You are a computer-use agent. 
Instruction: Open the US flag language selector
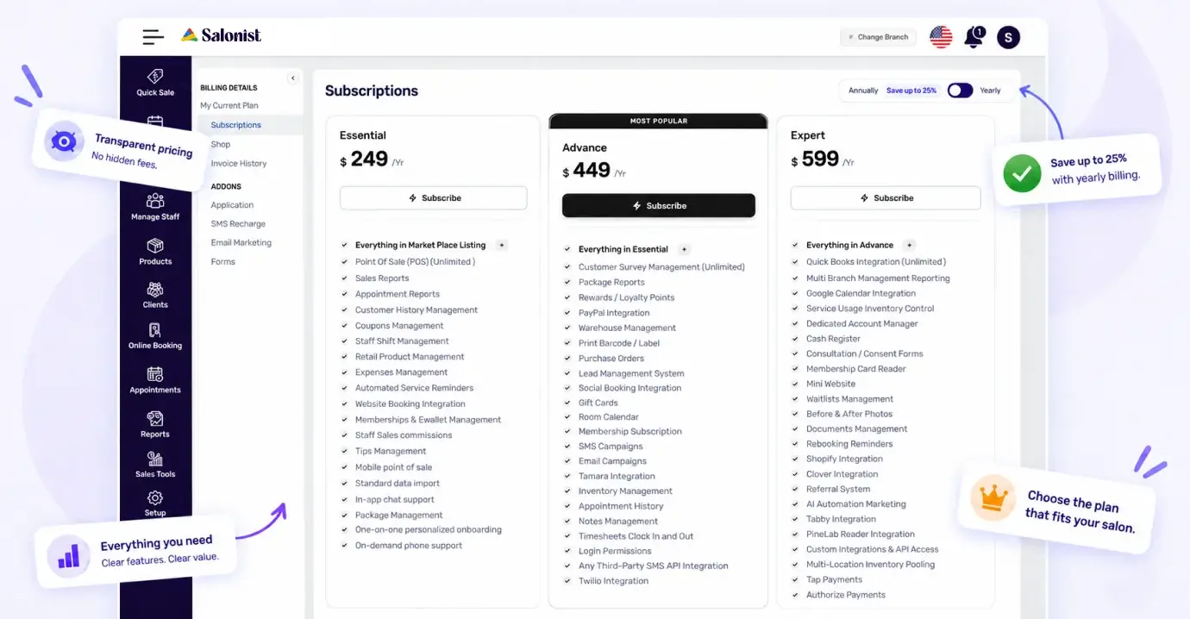pos(941,37)
